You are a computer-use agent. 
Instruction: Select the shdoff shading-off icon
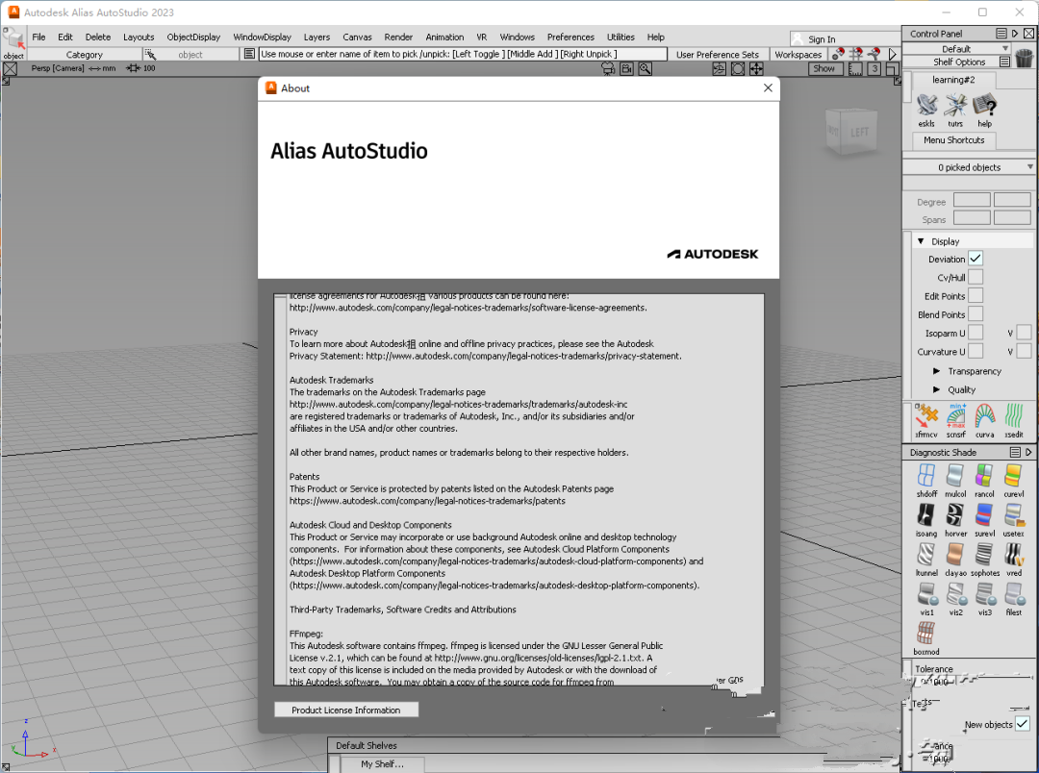click(926, 476)
